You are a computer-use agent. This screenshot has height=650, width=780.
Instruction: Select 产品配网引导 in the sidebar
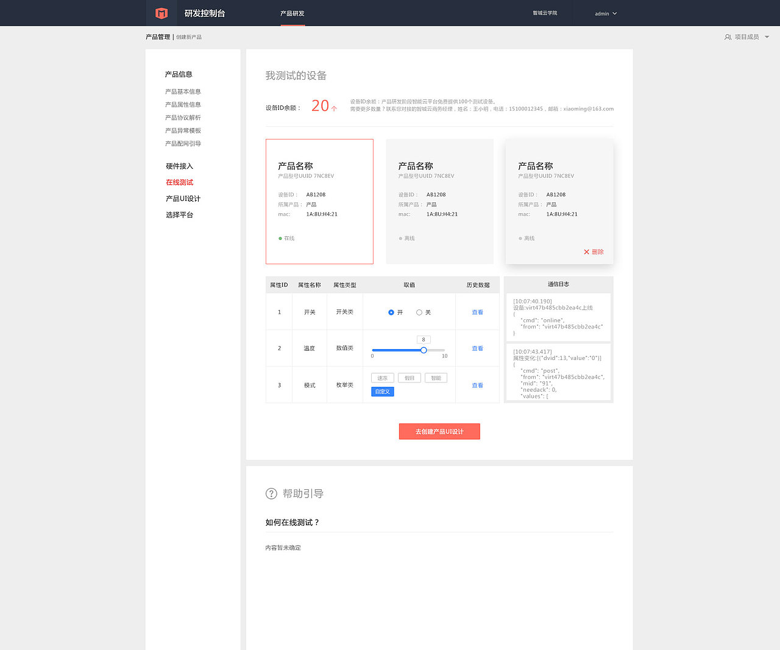tap(183, 144)
